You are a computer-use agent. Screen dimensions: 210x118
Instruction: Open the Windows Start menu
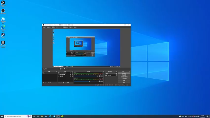(2, 116)
